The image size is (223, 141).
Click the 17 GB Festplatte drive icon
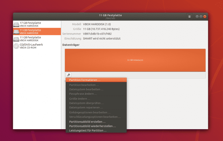pyautogui.click(x=16, y=24)
